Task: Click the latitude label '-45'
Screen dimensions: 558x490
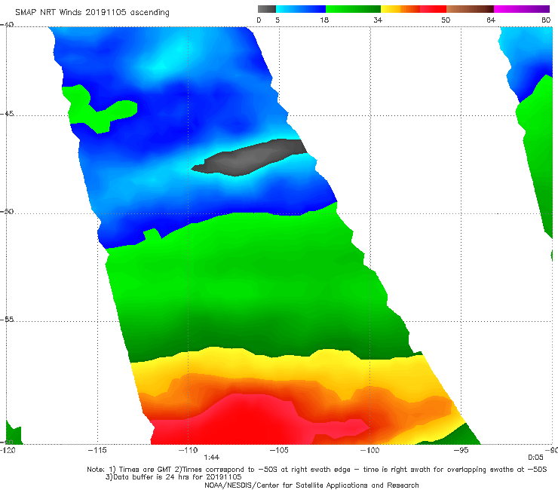Action: pos(7,114)
